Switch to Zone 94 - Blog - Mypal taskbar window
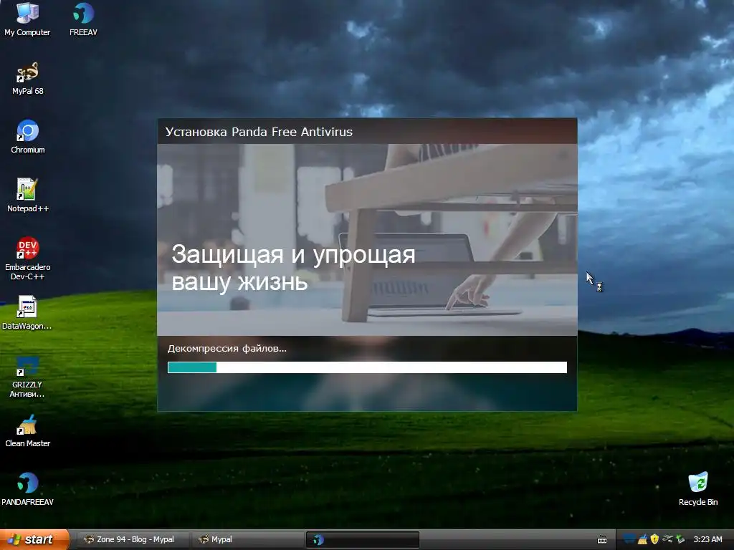Viewport: 734px width, 550px height. click(x=133, y=539)
